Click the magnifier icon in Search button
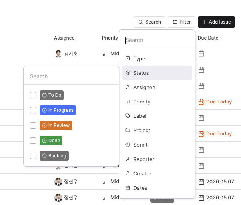The width and height of the screenshot is (241, 205). (141, 22)
